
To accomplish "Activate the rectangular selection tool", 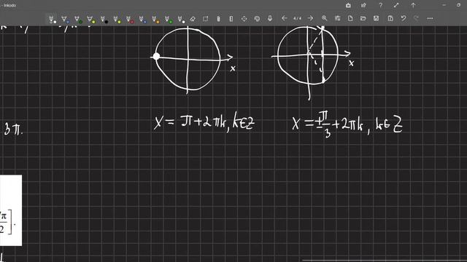I will 206,19.
